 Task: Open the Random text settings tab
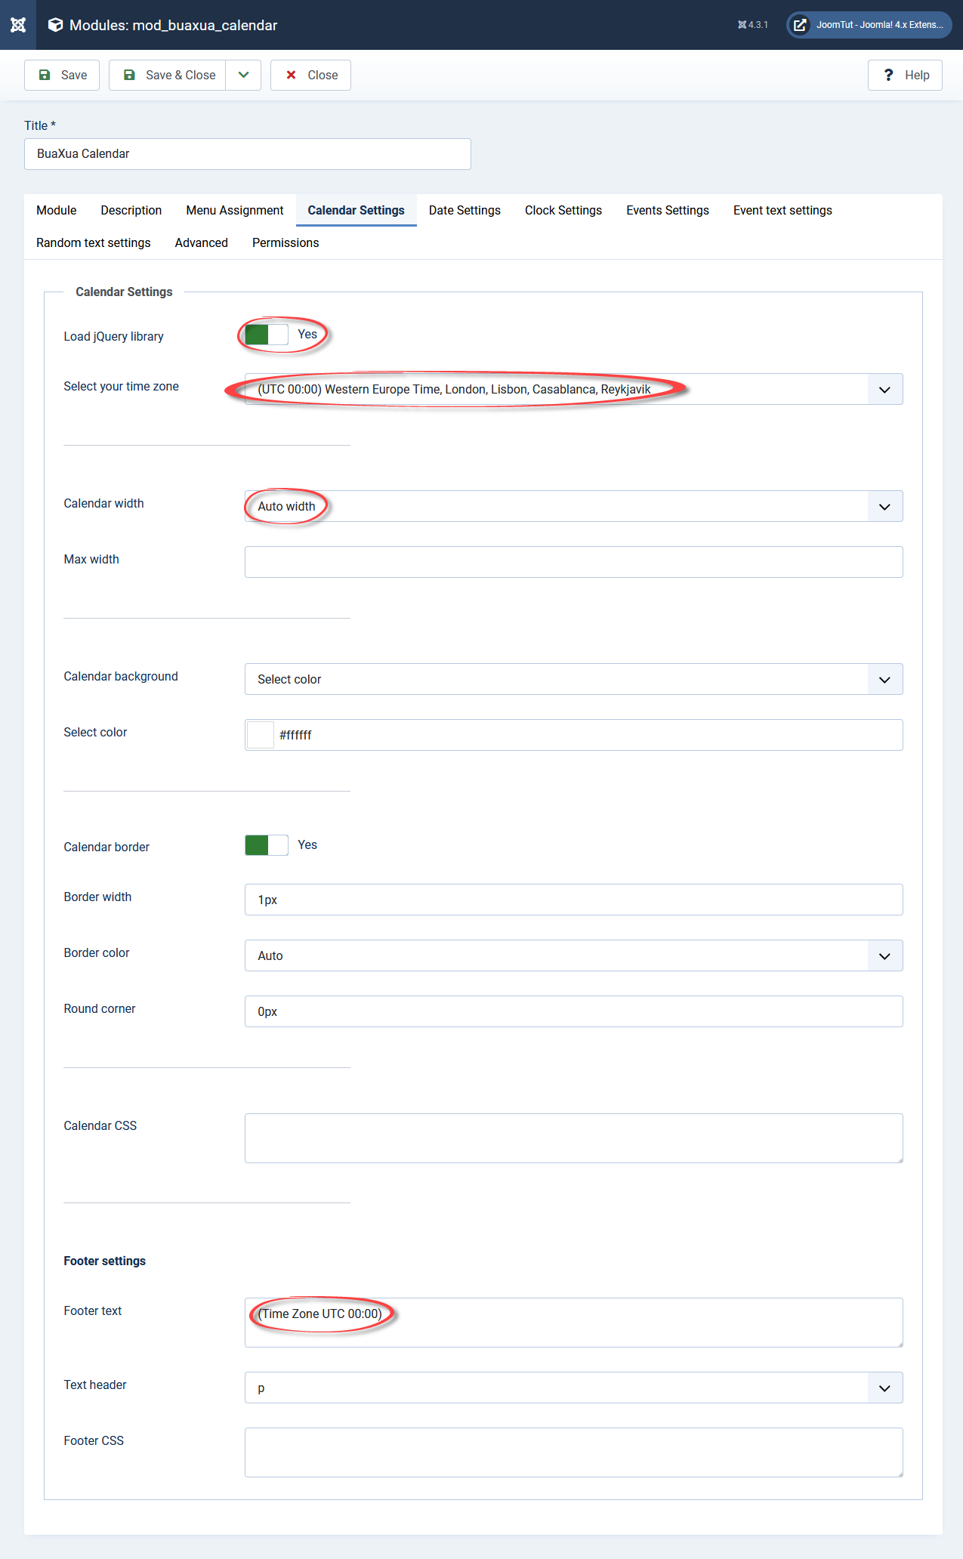point(94,242)
